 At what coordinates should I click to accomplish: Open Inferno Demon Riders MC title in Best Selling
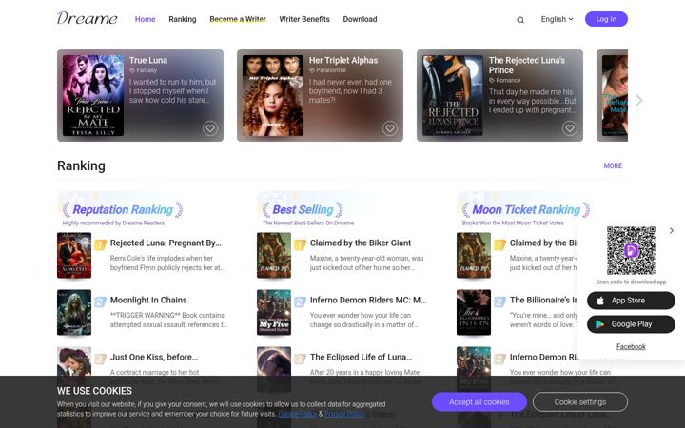368,300
